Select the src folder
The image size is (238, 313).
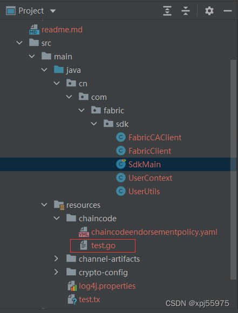[46, 43]
